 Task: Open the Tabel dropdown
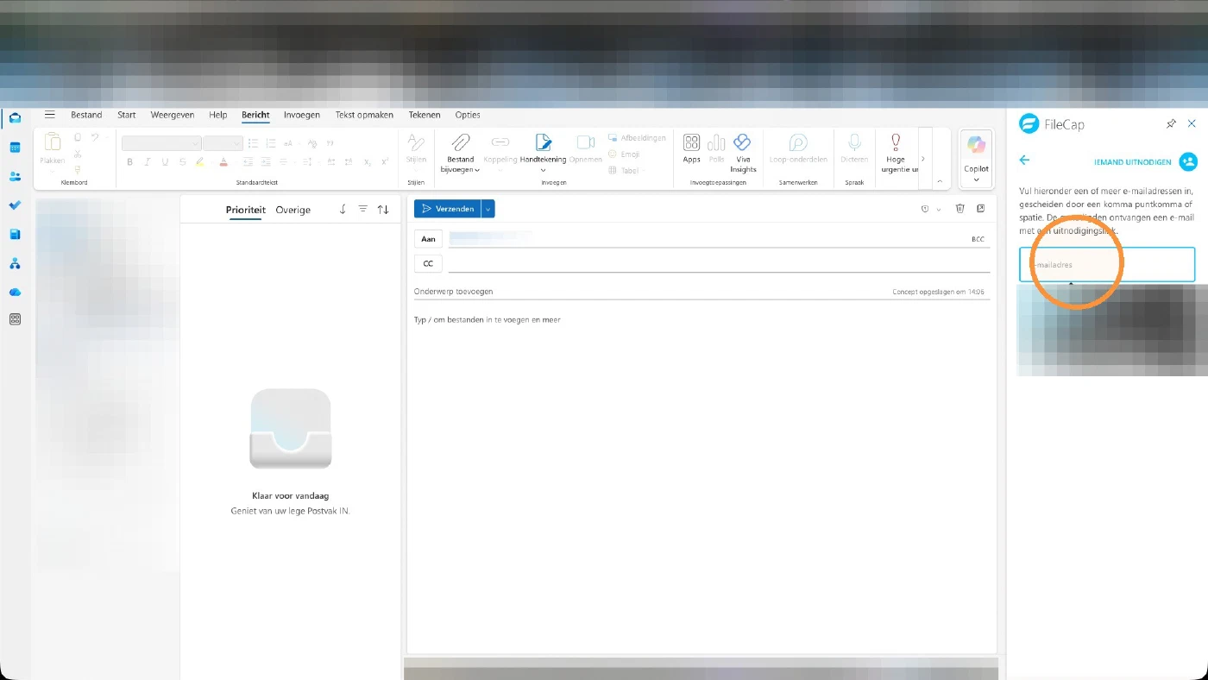pyautogui.click(x=628, y=171)
